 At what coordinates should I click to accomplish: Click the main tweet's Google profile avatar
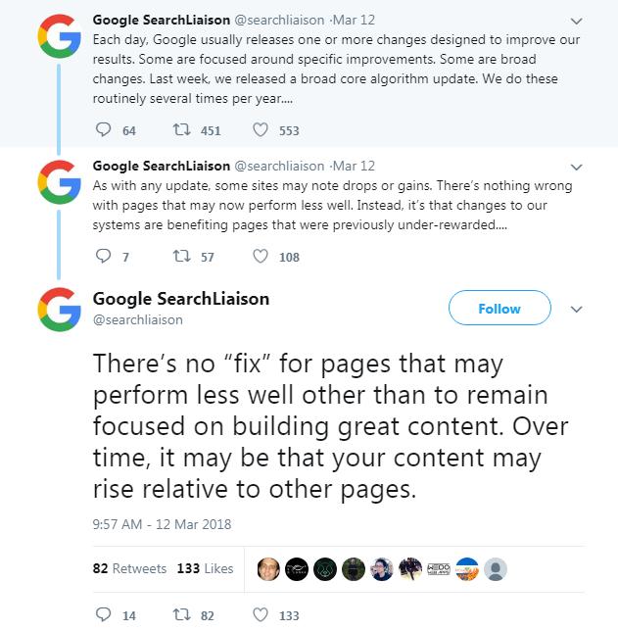[59, 310]
